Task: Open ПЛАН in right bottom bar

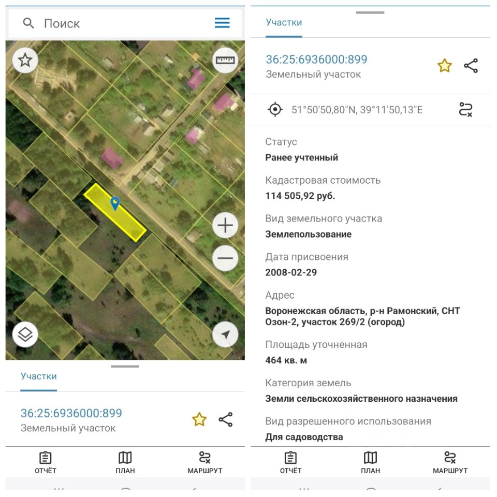Action: tap(370, 462)
